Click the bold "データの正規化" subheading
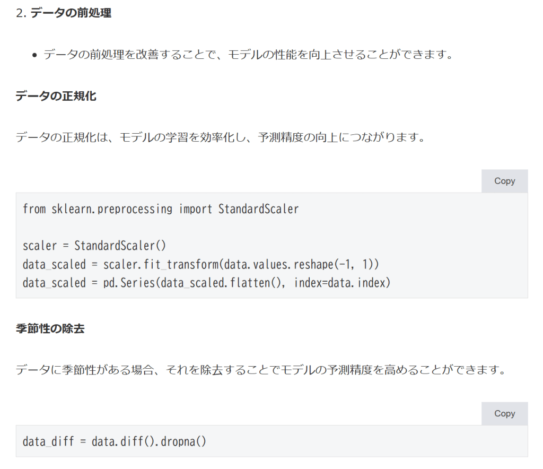This screenshot has height=469, width=543. (56, 96)
